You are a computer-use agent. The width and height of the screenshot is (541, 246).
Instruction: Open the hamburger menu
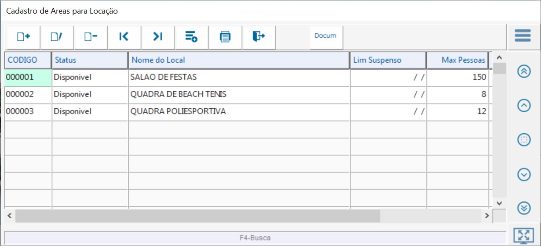click(x=523, y=36)
